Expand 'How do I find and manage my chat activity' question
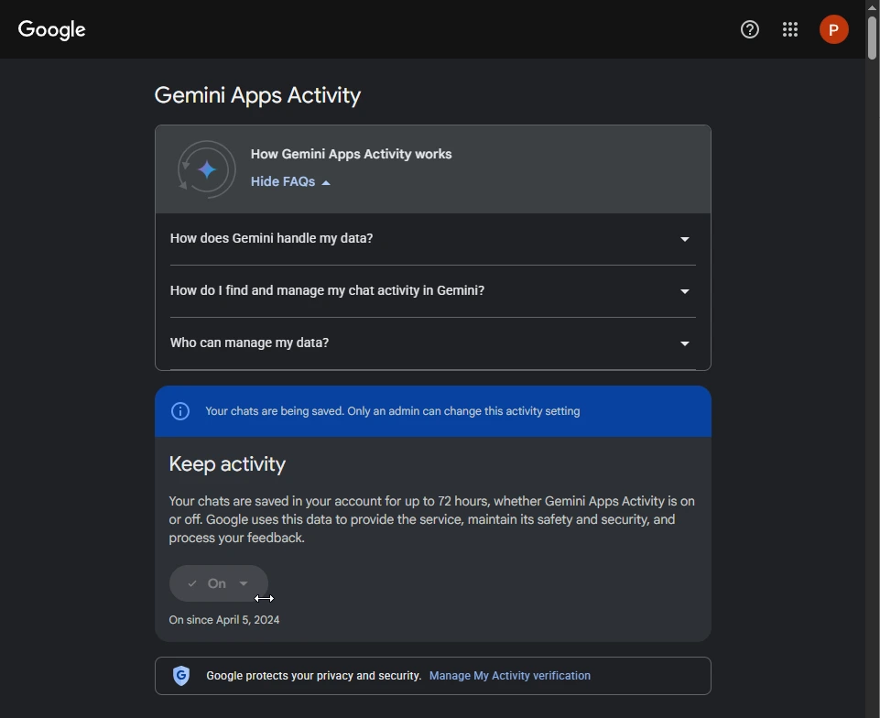 tap(433, 291)
